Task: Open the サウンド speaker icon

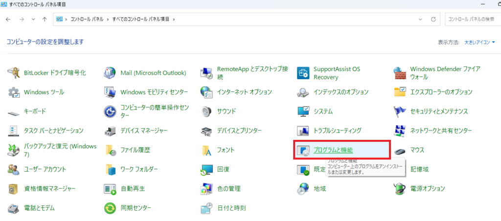Action: 206,111
